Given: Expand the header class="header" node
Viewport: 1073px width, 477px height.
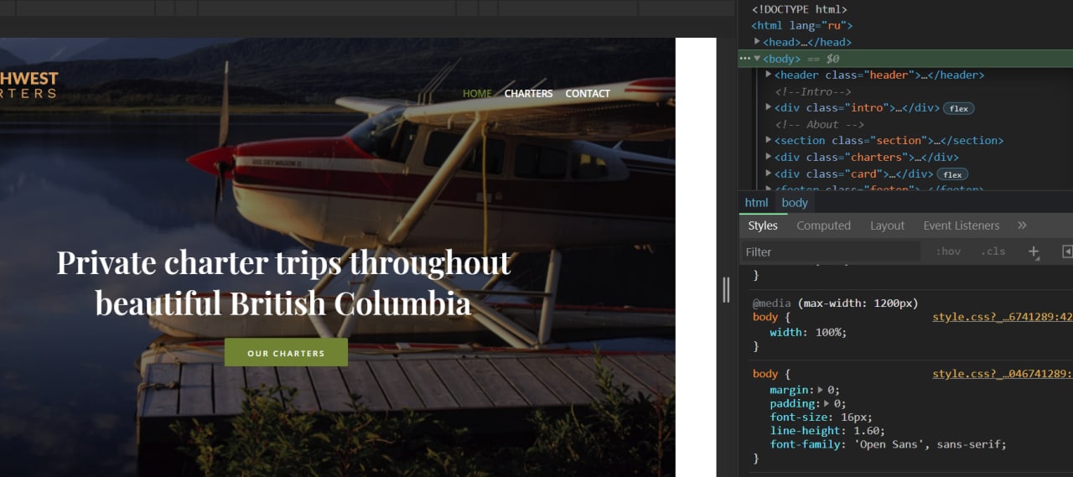Looking at the screenshot, I should (x=768, y=75).
